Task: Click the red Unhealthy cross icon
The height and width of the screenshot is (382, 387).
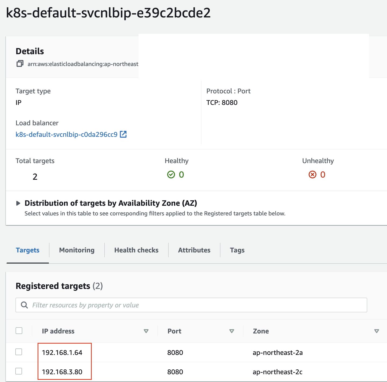Action: tap(312, 175)
